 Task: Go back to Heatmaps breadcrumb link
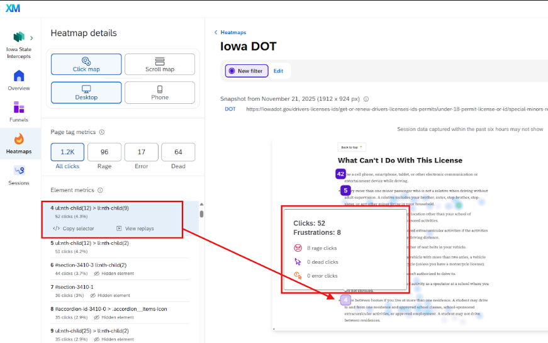[x=230, y=32]
